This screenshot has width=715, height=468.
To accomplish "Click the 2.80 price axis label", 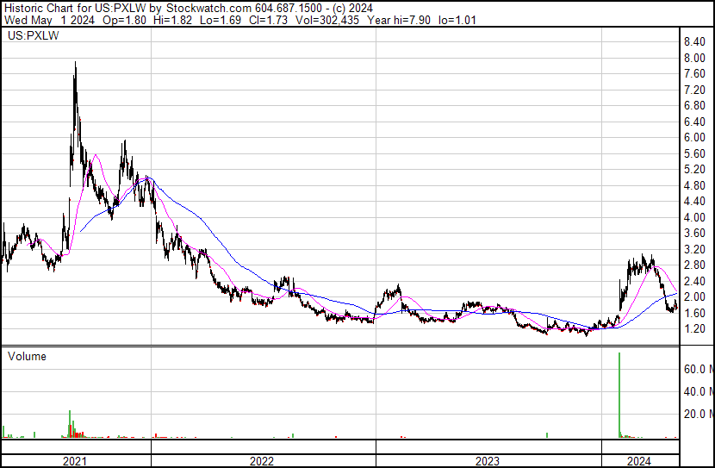I will (x=694, y=265).
